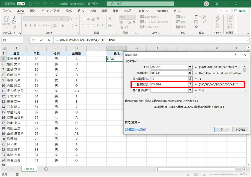Select the Sheet1 tab
The height and width of the screenshot is (177, 251).
click(x=29, y=169)
